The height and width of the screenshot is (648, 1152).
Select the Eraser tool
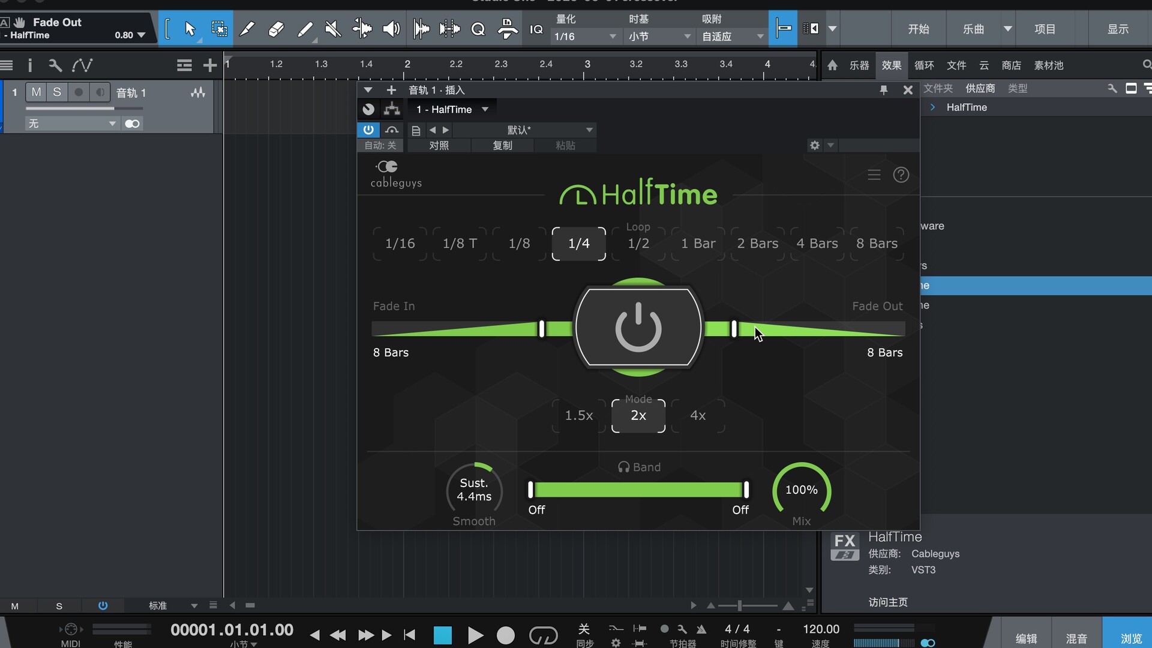point(276,28)
